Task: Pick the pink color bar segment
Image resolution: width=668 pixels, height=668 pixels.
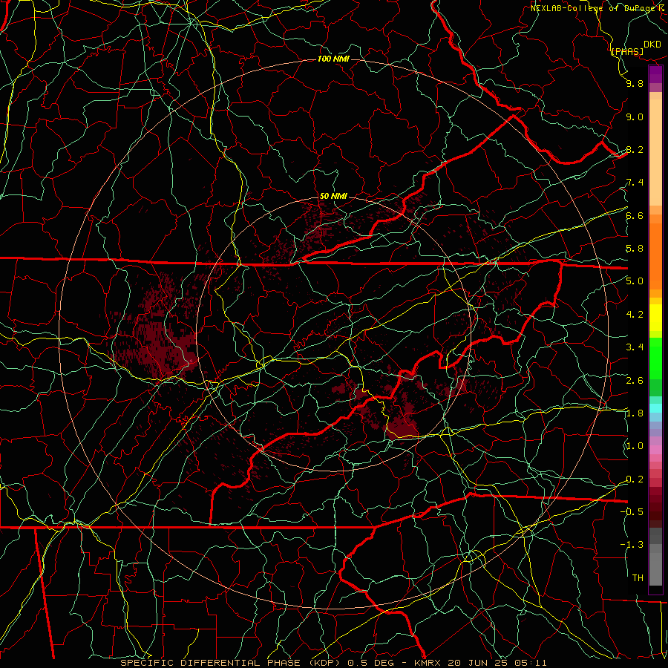Action: pyautogui.click(x=655, y=450)
